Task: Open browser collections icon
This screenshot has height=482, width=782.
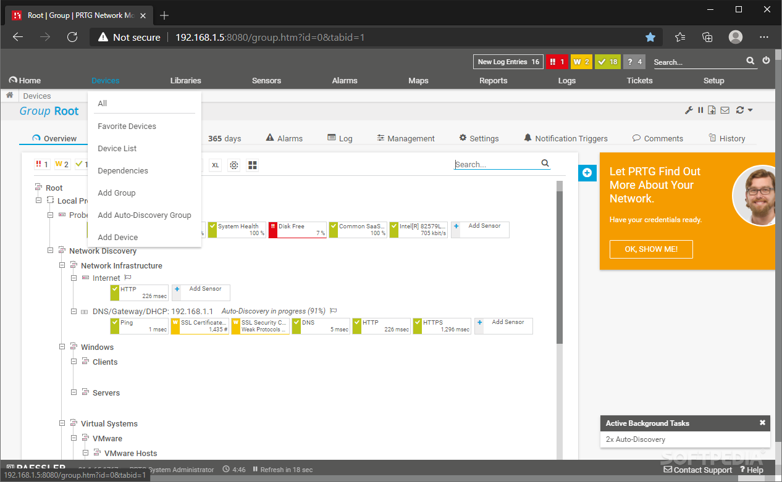Action: pyautogui.click(x=708, y=37)
